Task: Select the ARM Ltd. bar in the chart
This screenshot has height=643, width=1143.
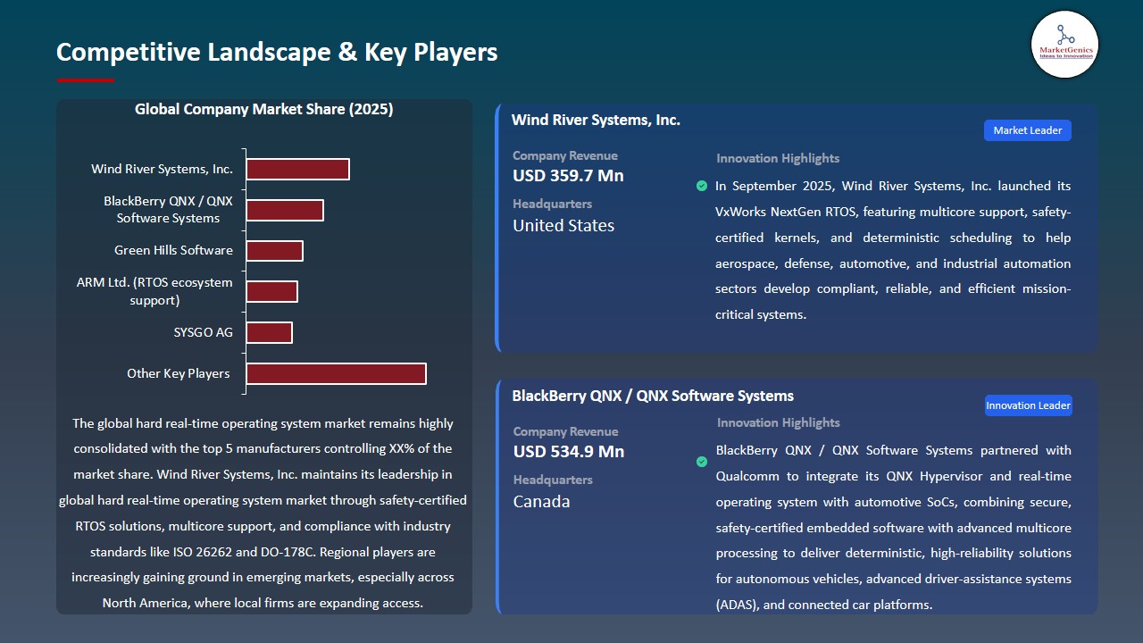Action: pos(272,291)
